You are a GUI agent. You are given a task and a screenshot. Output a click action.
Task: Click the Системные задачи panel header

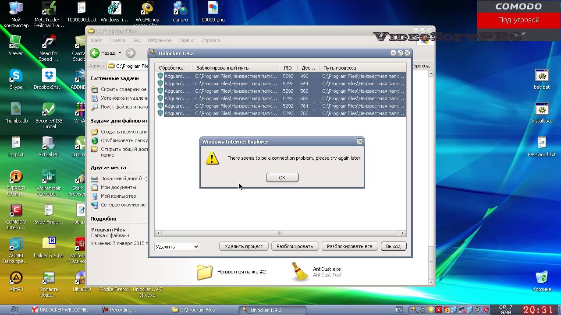(114, 78)
